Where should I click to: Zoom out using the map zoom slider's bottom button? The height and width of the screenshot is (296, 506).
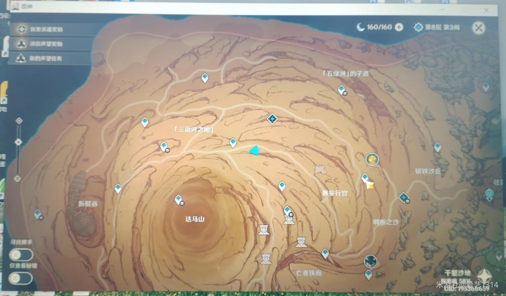pos(18,178)
